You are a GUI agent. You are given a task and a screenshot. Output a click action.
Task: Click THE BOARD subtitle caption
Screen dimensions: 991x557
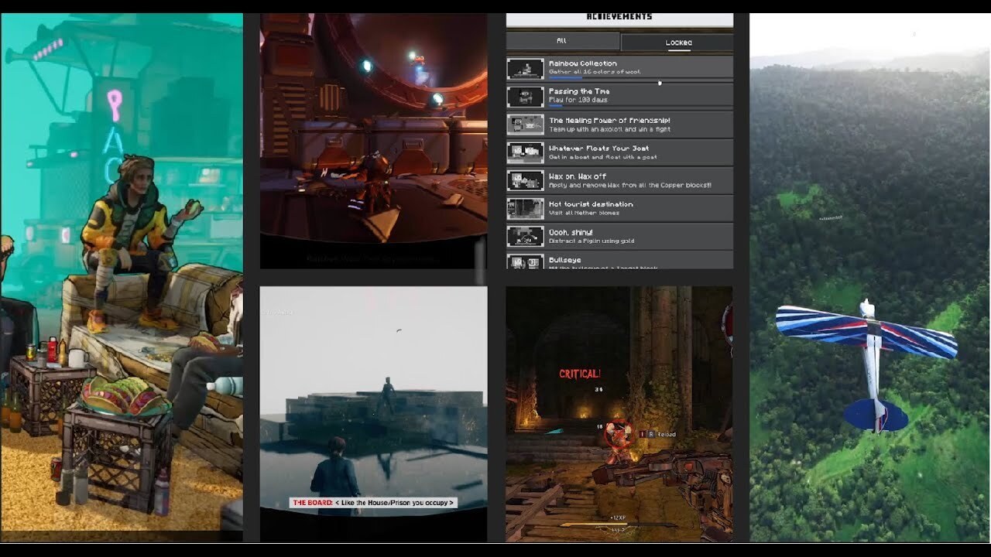pyautogui.click(x=373, y=503)
